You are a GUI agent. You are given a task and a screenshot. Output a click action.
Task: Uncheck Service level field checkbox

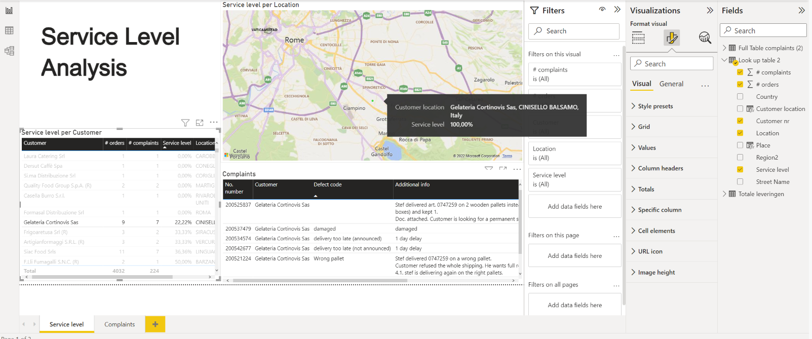click(740, 169)
